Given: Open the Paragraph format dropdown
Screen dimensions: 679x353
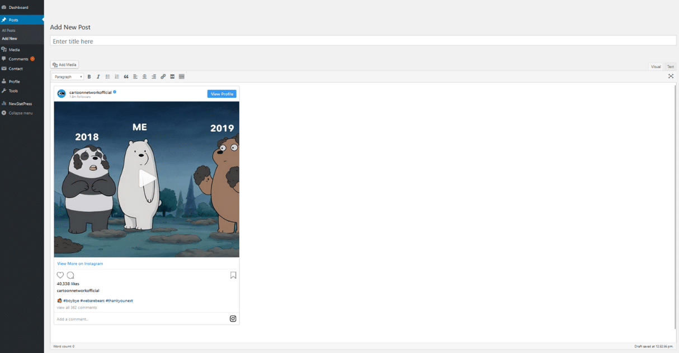Looking at the screenshot, I should 68,77.
